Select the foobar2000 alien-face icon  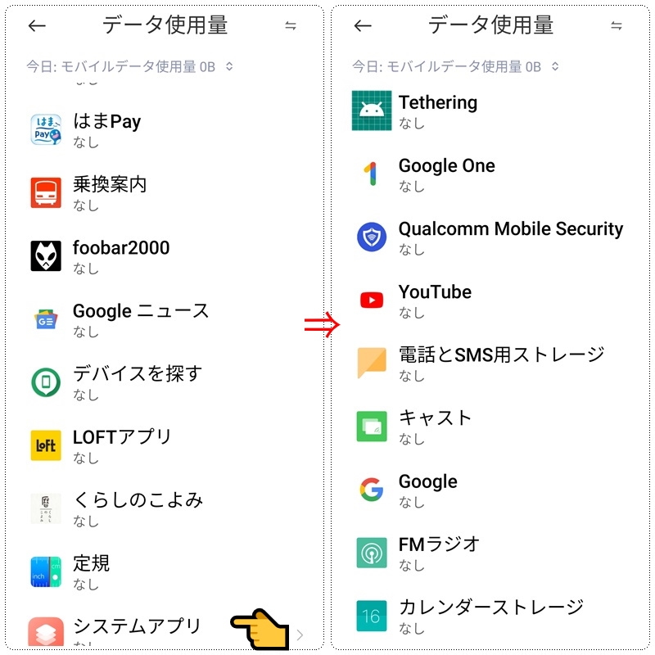[46, 255]
